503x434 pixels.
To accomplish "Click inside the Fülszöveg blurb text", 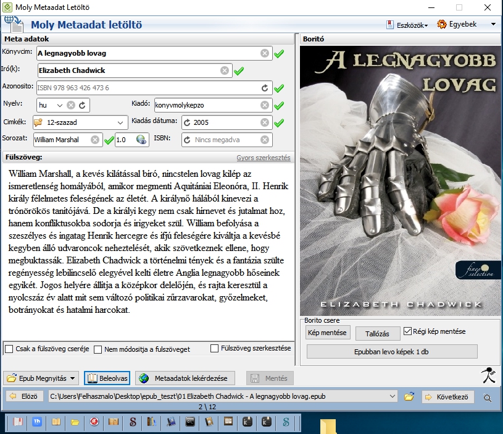I will 148,242.
